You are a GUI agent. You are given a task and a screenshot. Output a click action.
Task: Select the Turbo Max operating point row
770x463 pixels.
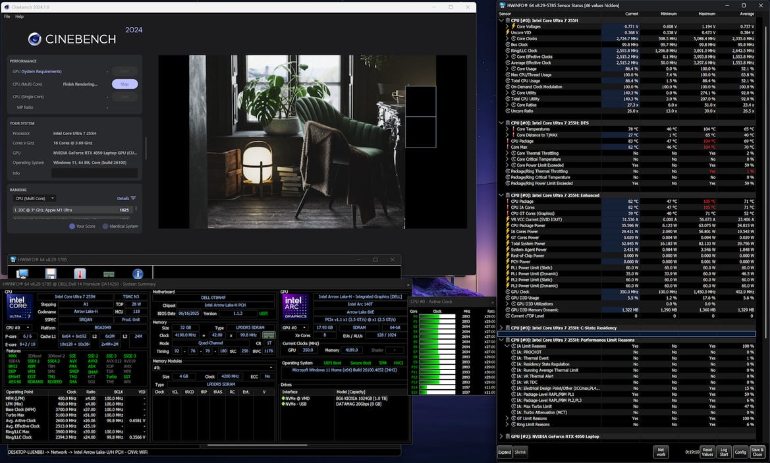click(76, 415)
